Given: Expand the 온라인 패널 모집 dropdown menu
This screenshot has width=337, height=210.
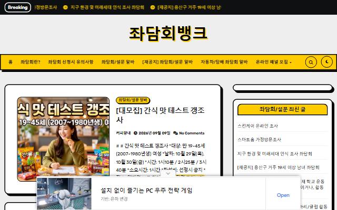Looking at the screenshot, I should coord(274,62).
